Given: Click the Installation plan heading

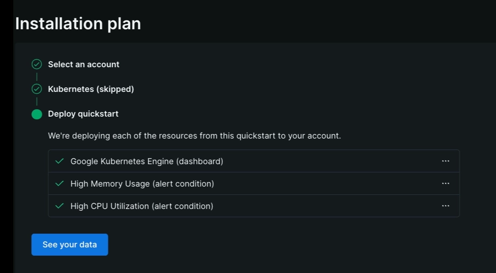Looking at the screenshot, I should click(78, 23).
